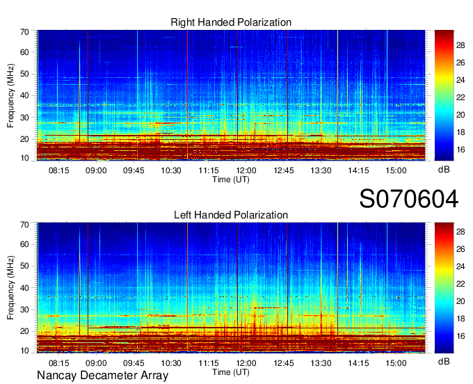Viewport: 473px width, 384px height.
Task: Click the Time (UT) label under the Left Handed plot
Action: (x=231, y=372)
